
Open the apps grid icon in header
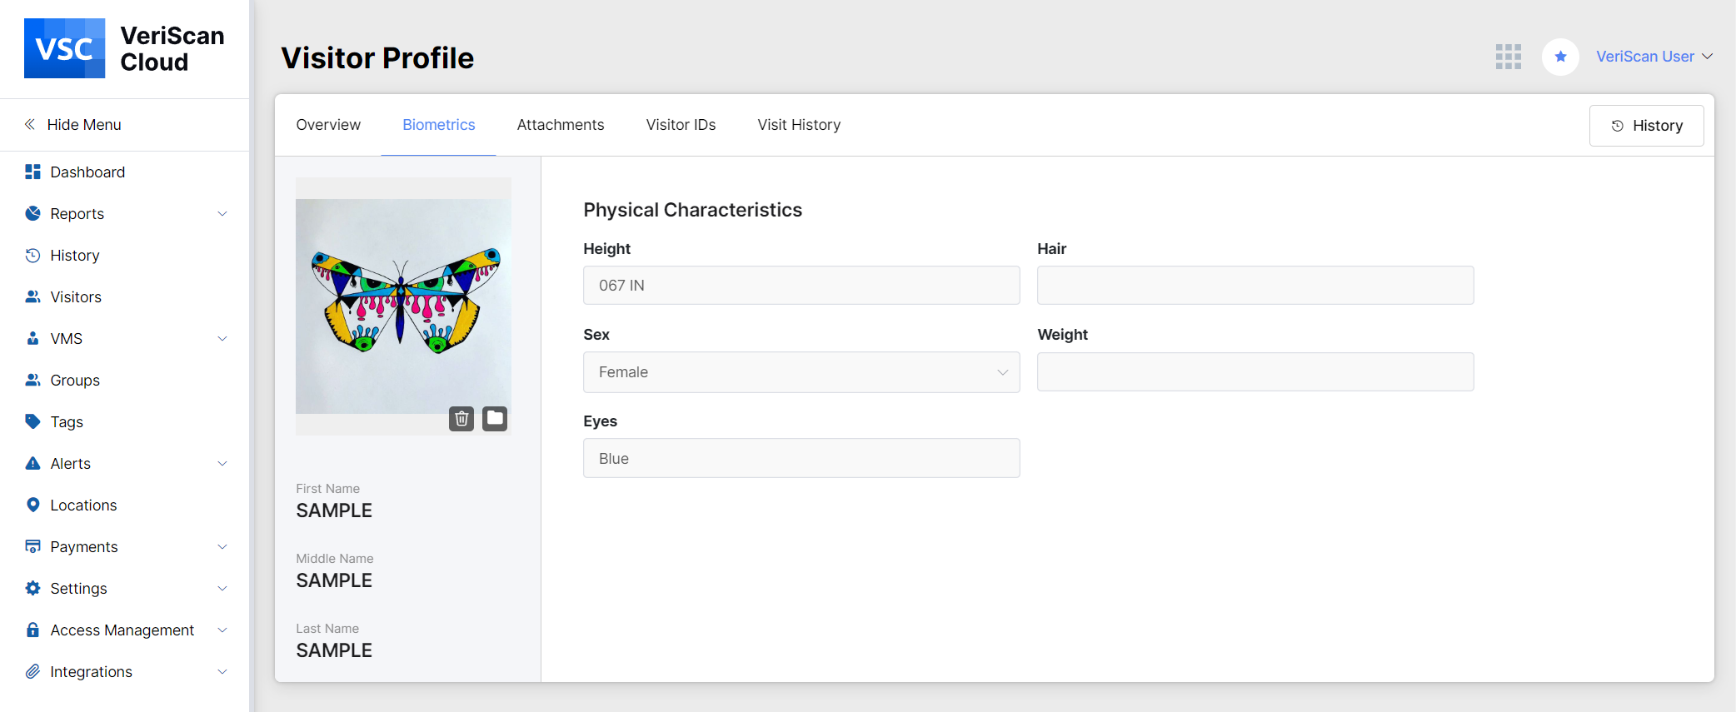click(1509, 57)
